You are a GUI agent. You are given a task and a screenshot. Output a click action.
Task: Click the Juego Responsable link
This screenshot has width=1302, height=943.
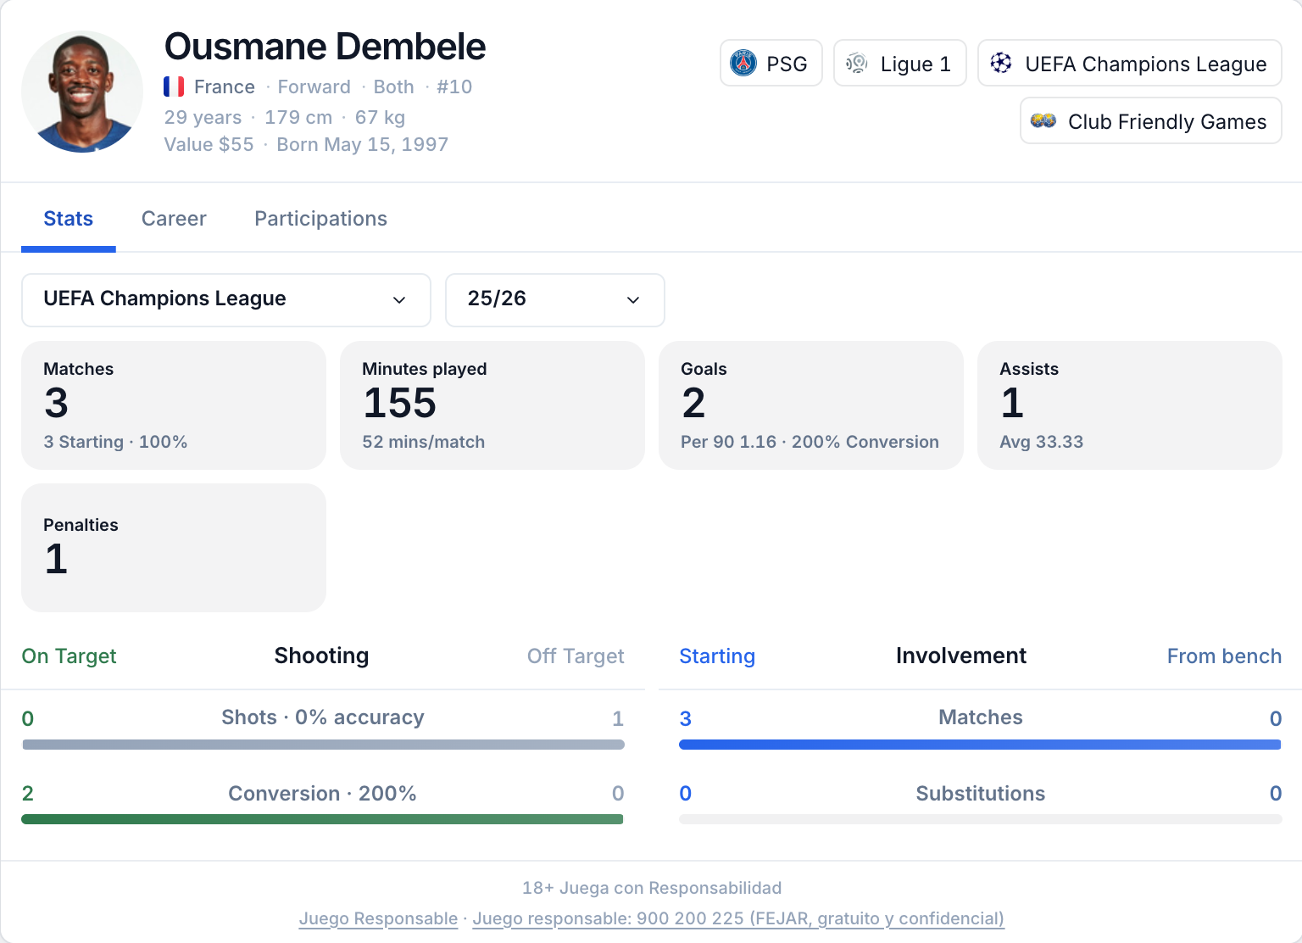[378, 918]
